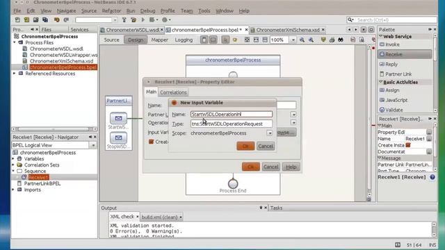Select Reply in the Palette
The image size is (445, 250).
click(389, 65)
